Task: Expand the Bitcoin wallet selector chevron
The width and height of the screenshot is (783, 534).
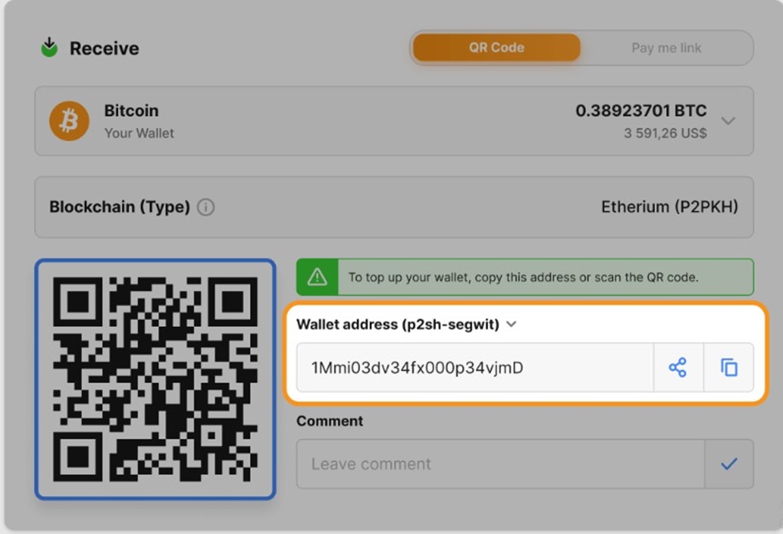Action: [728, 121]
